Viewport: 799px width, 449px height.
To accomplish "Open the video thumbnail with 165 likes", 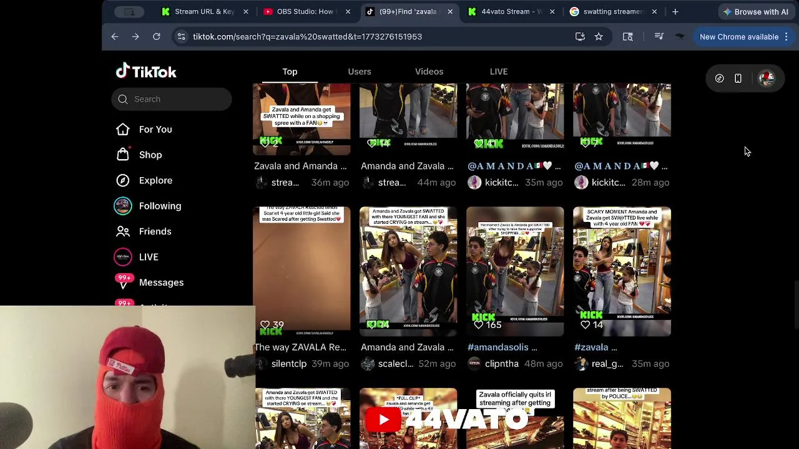I will click(x=515, y=272).
